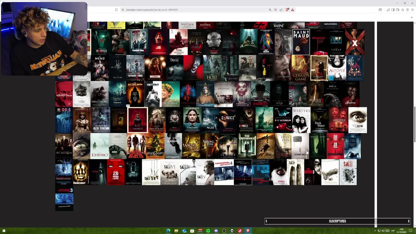Open Spotify from the taskbar
Screen dimensions: 416x234
pos(208,231)
